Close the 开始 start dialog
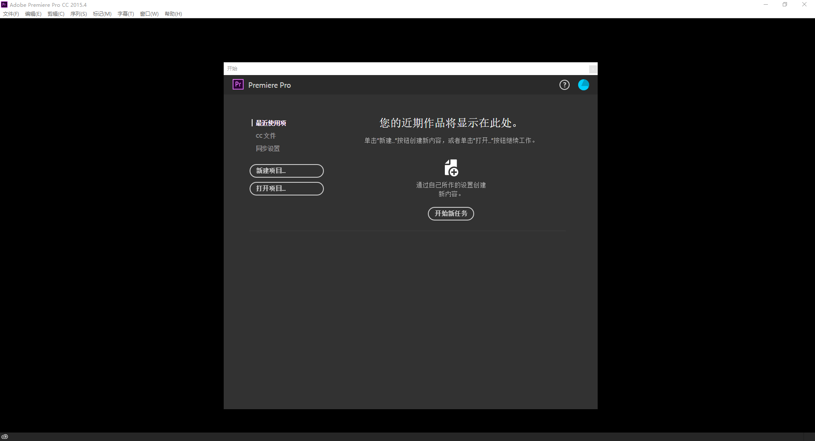 (x=593, y=69)
